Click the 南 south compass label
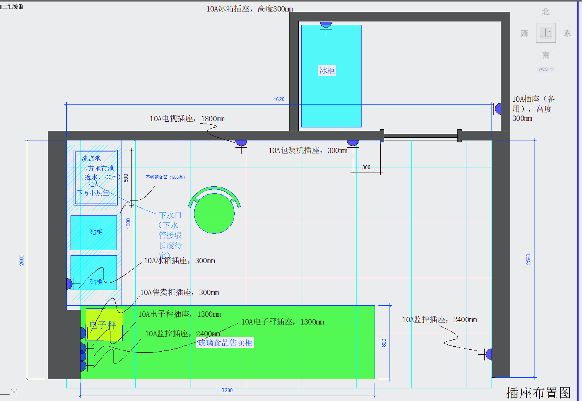Image resolution: width=582 pixels, height=401 pixels. (546, 55)
